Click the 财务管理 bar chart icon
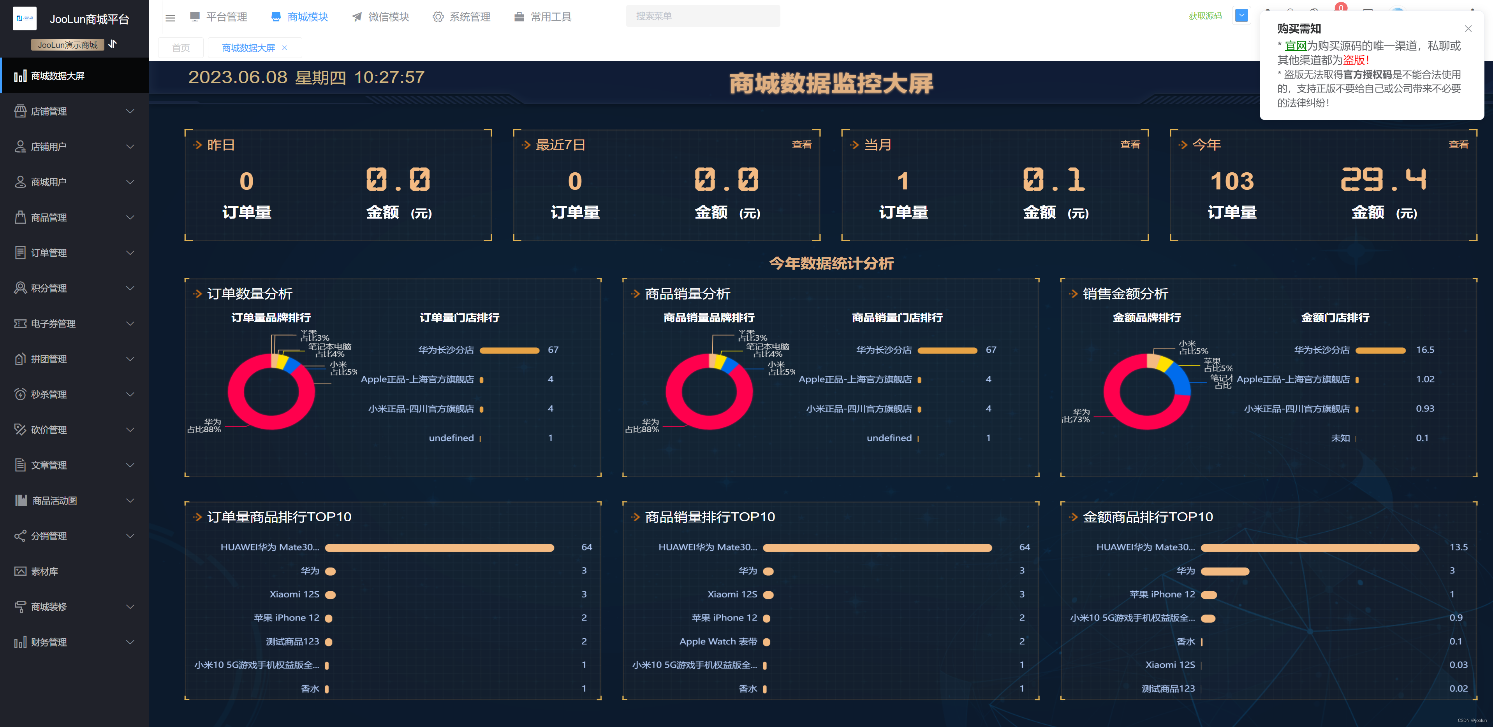This screenshot has width=1493, height=727. coord(20,642)
